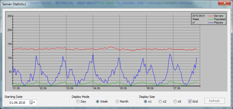Click the 03.09. axis date label
233x109 pixels.
(70, 88)
